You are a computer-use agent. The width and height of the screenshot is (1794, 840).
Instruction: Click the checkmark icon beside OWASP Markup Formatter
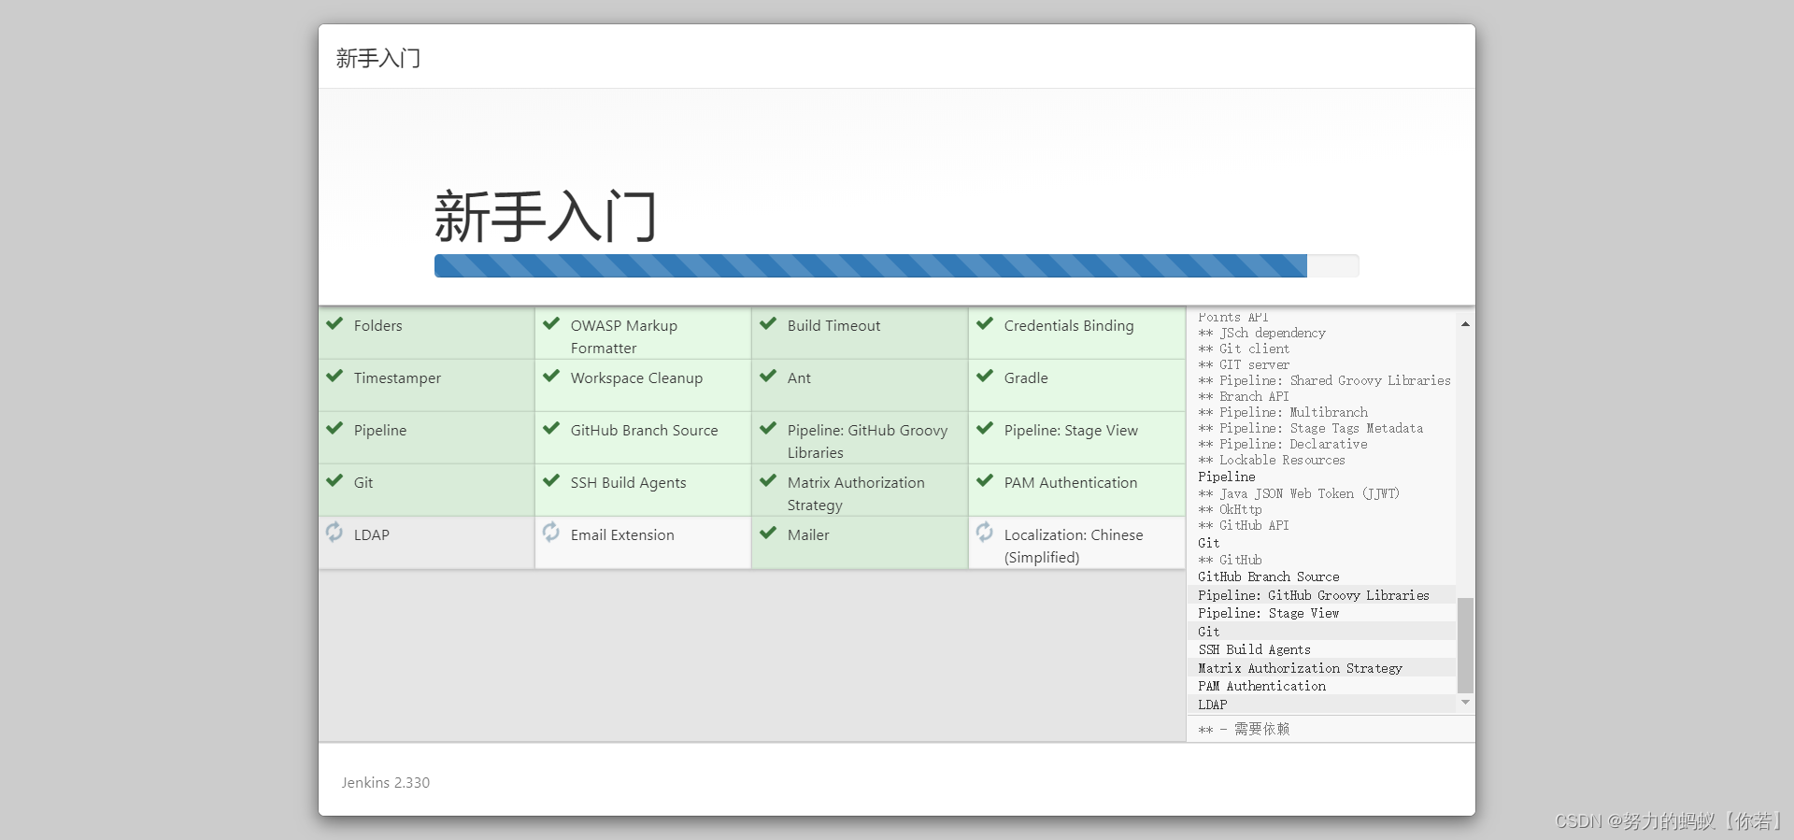(x=551, y=323)
